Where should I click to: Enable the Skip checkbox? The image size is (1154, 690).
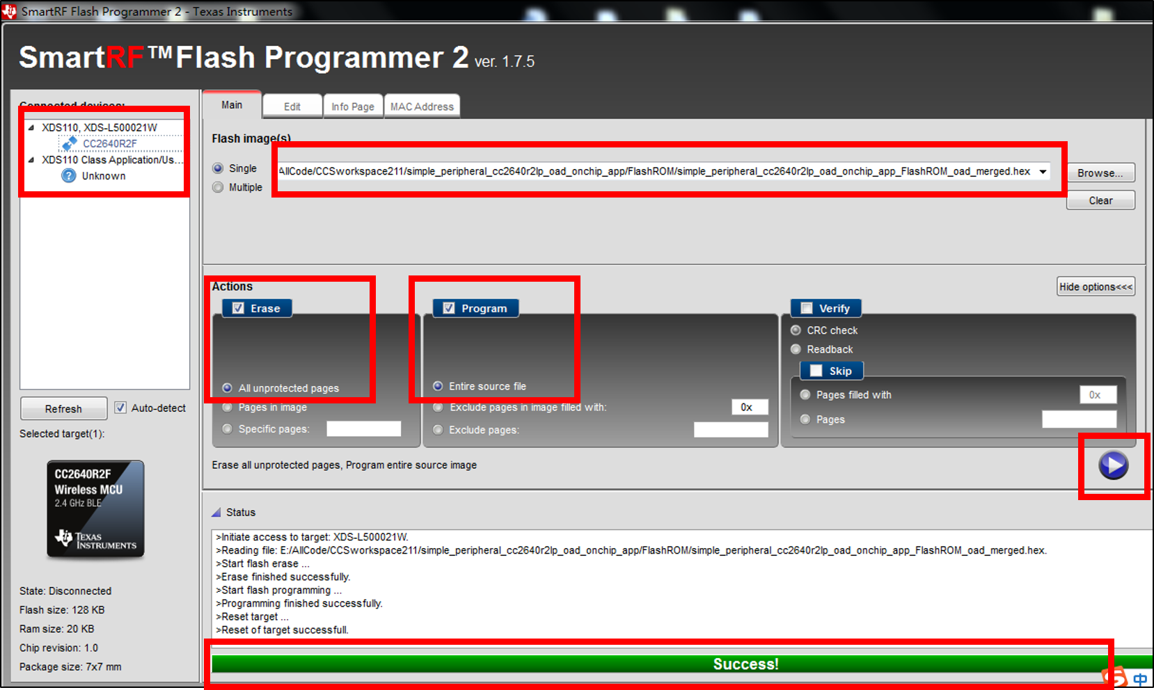coord(816,371)
